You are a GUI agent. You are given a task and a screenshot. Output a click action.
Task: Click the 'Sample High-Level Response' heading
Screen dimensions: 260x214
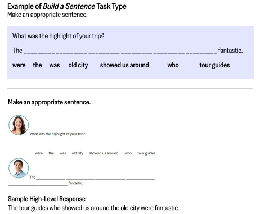tap(47, 199)
